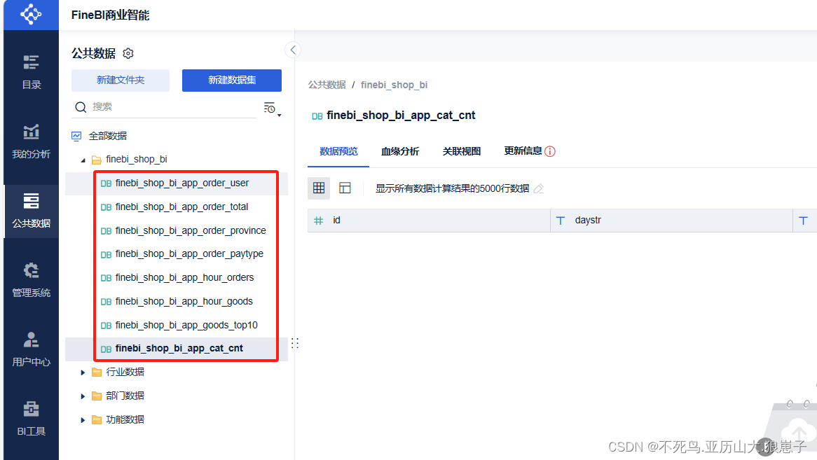Click the 公共数据 breadcrumb link
The width and height of the screenshot is (817, 460).
tap(327, 85)
